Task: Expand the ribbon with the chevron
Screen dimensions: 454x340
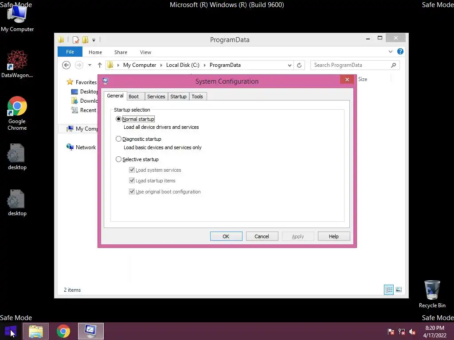Action: click(390, 51)
